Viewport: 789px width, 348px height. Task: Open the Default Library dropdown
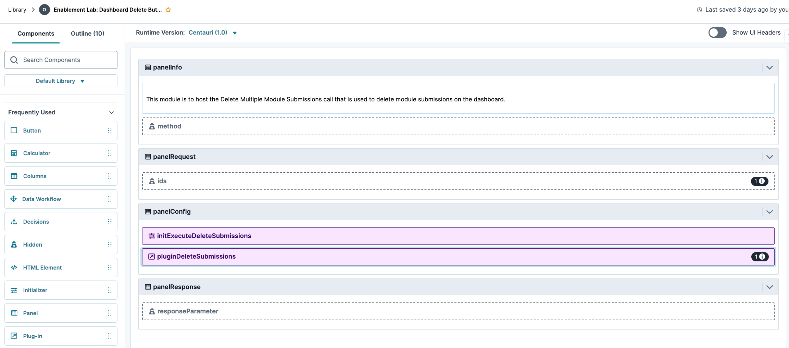pyautogui.click(x=61, y=81)
